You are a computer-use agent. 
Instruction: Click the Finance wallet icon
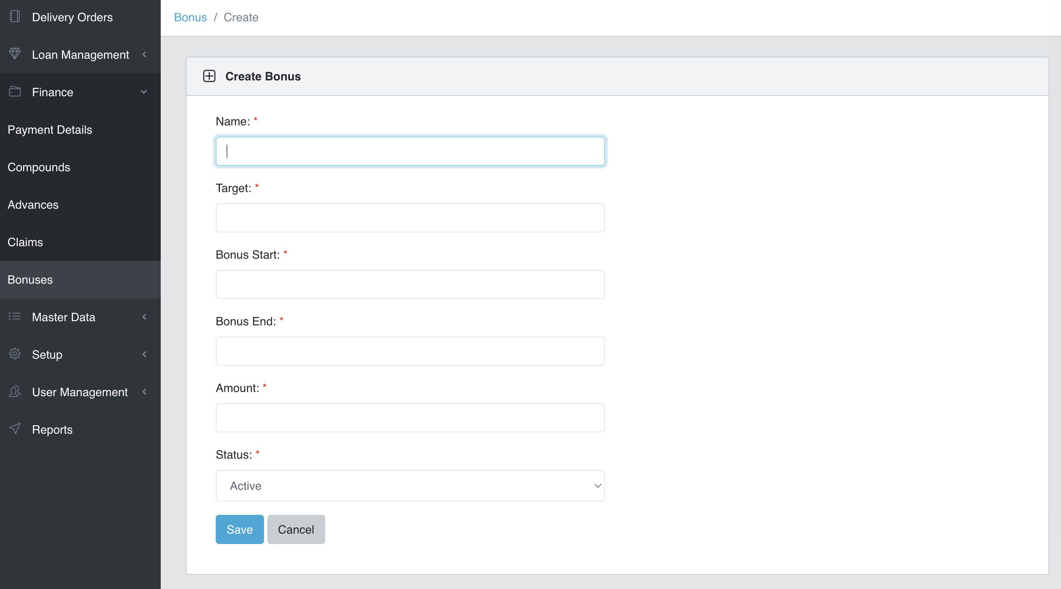pos(15,91)
